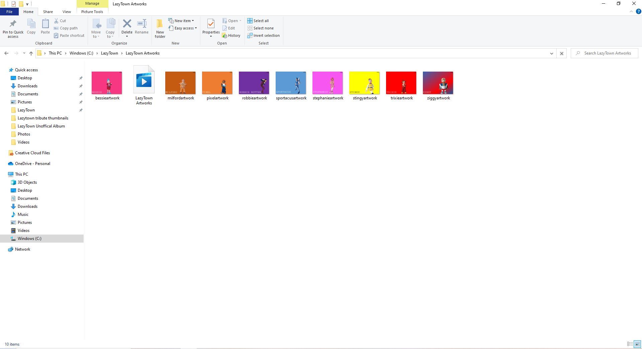Click LazyTown in the breadcrumb path
642x349 pixels.
[x=109, y=53]
